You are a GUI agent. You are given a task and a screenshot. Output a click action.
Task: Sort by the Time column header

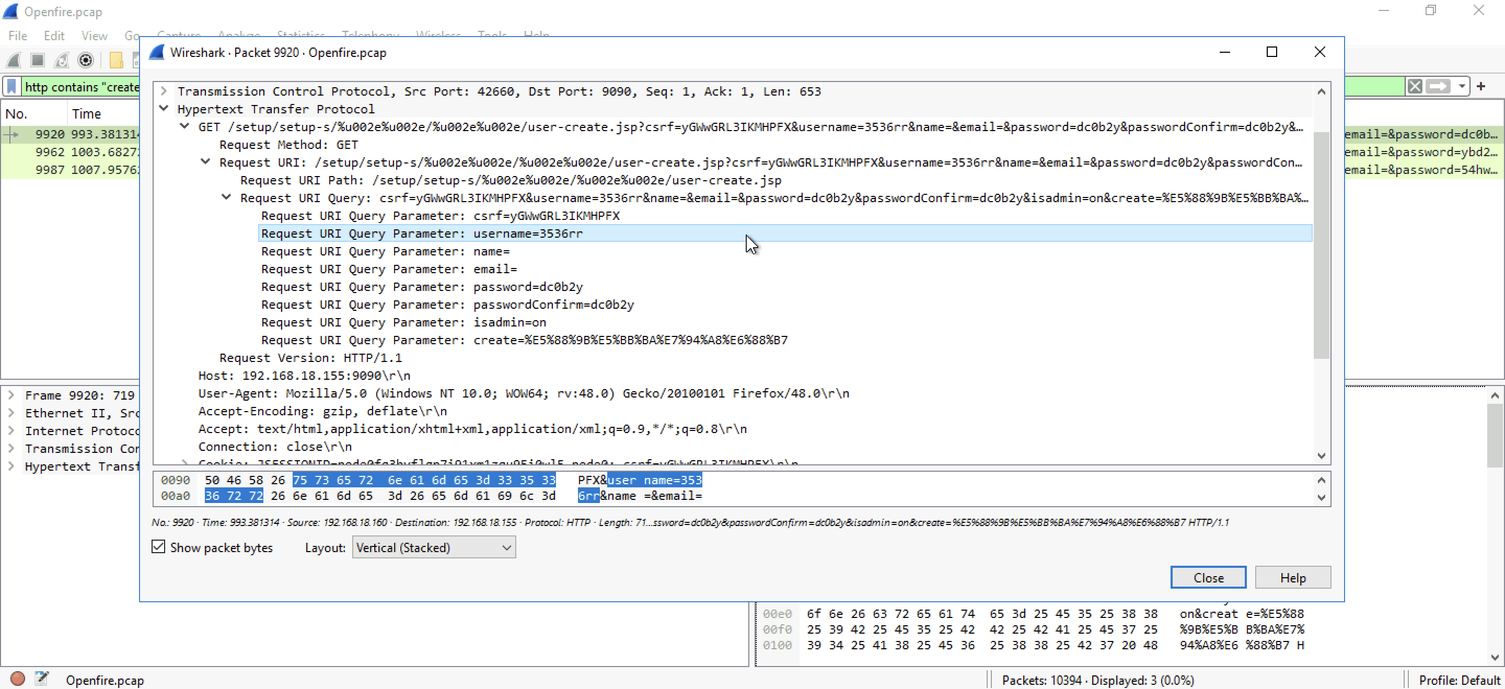[x=103, y=113]
